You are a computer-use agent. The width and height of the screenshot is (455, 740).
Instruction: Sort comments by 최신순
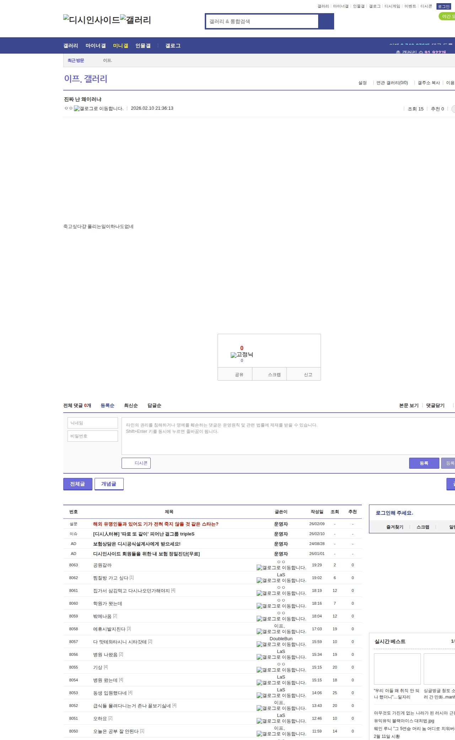(x=131, y=406)
